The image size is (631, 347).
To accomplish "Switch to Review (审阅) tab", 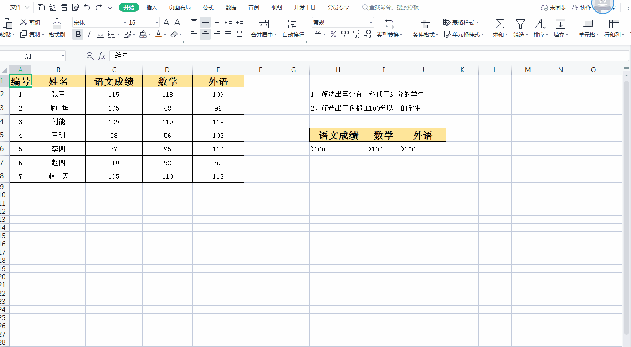I will click(254, 7).
